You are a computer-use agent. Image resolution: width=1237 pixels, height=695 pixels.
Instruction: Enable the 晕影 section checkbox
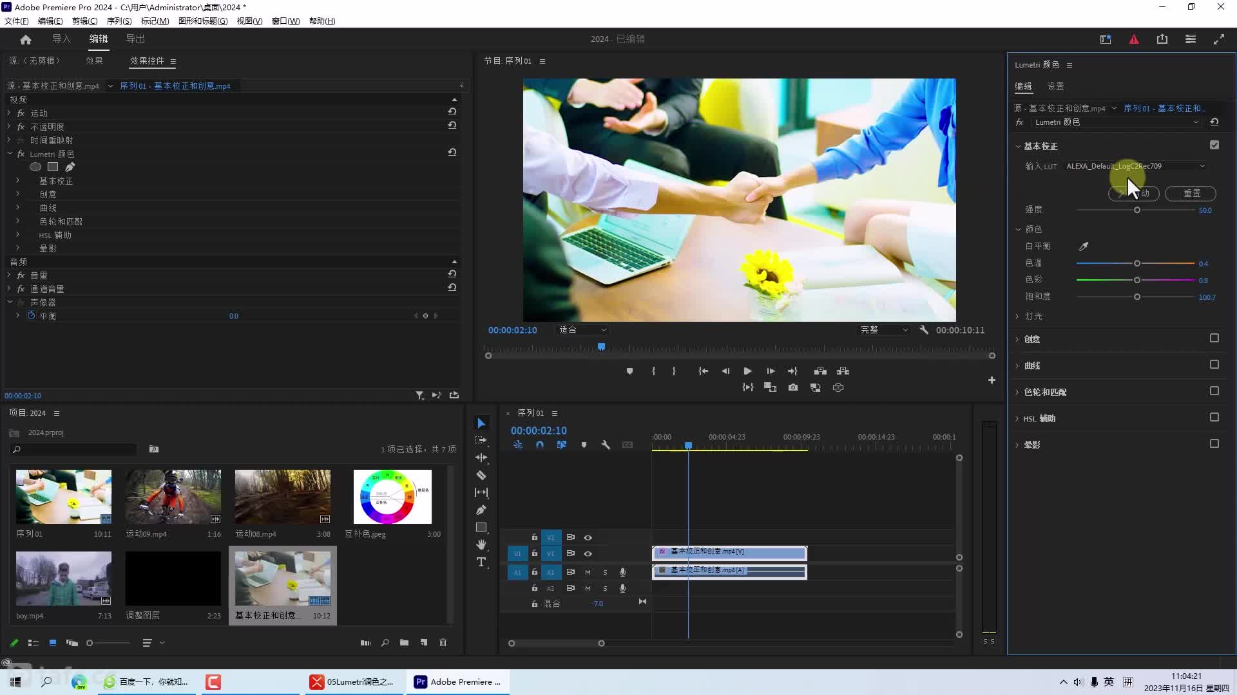1214,444
